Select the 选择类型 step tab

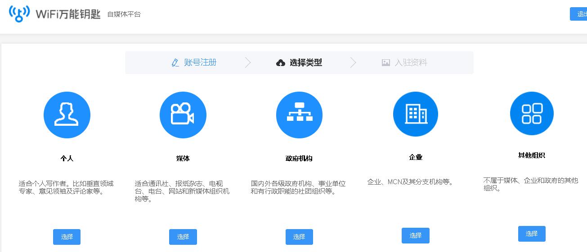(x=306, y=62)
